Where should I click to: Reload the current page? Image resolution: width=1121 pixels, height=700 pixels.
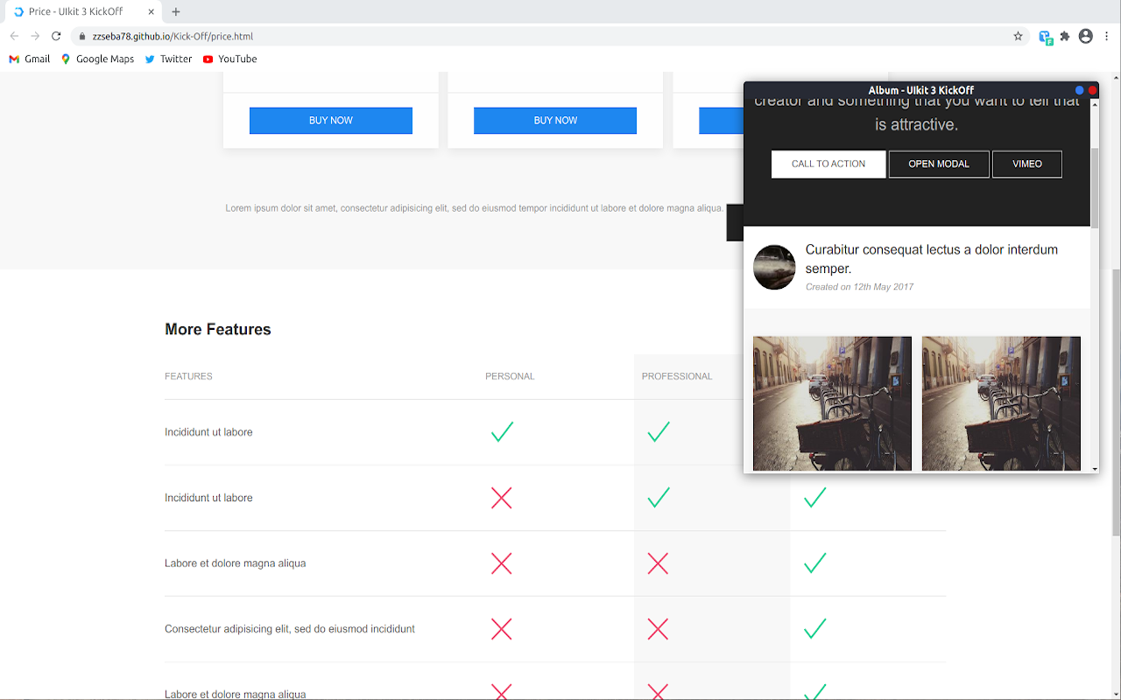tap(56, 37)
